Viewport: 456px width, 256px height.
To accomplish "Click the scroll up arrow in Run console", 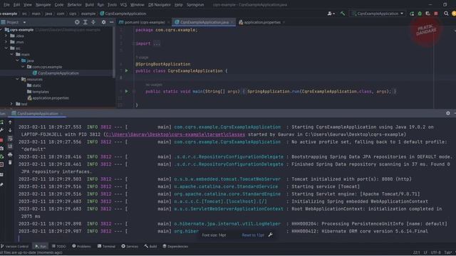I will (10, 122).
